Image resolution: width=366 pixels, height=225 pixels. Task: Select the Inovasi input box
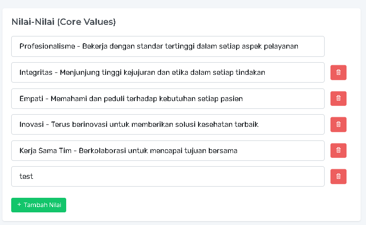pos(167,124)
